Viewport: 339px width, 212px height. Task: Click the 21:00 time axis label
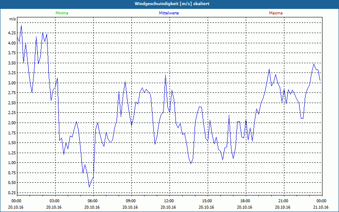coord(282,201)
